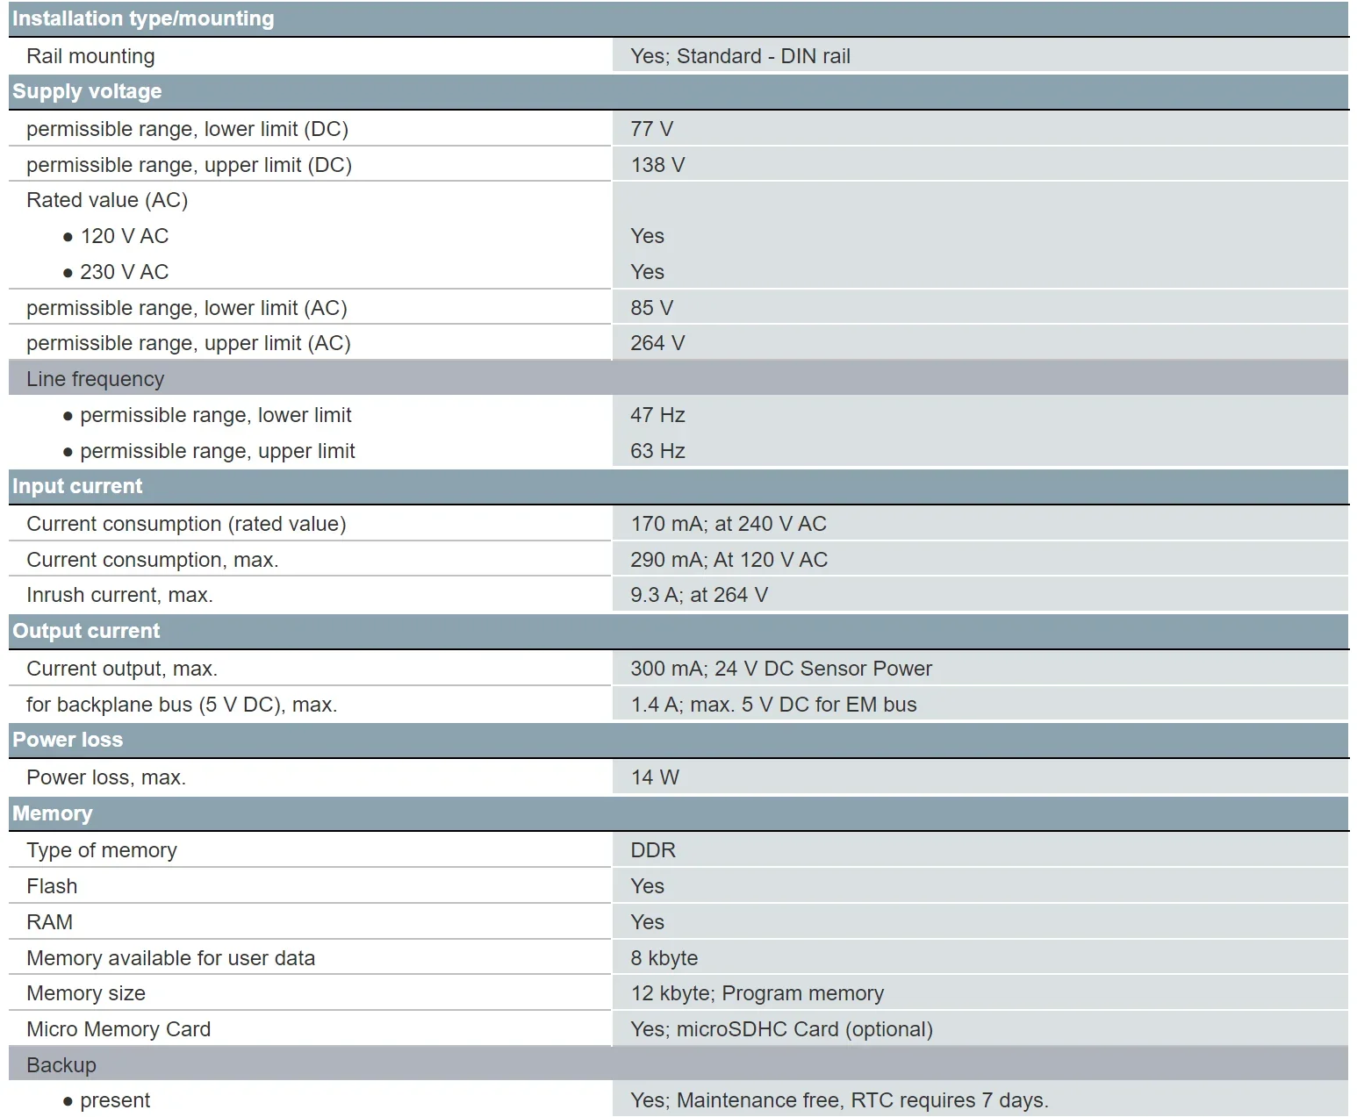The width and height of the screenshot is (1357, 1117).
Task: Click Line frequency 'permissible range, lower limit' item
Action: tap(207, 415)
